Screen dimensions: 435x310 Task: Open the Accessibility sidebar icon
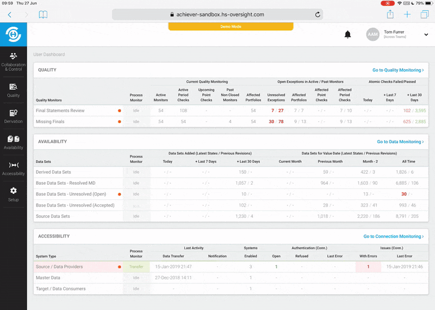[x=13, y=168]
